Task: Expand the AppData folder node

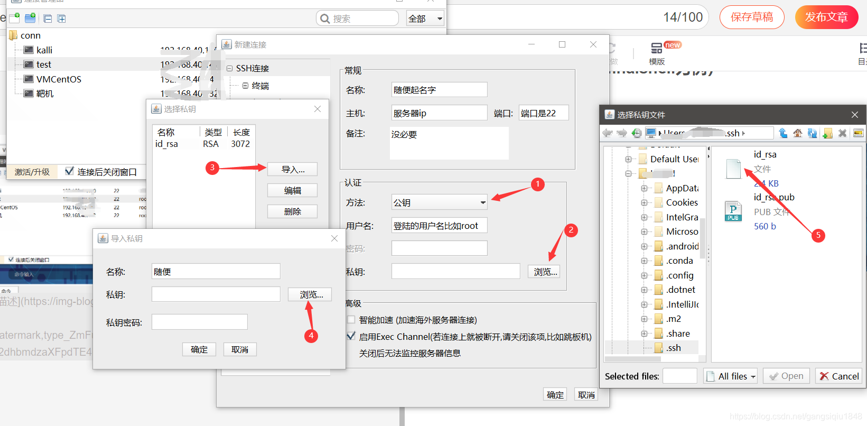Action: click(x=644, y=188)
